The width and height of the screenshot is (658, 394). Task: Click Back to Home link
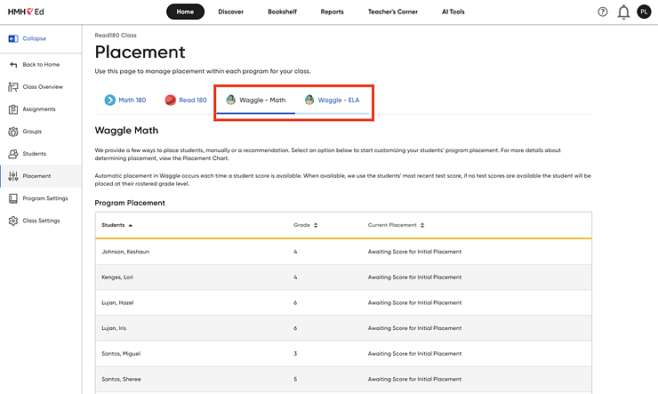click(x=41, y=65)
